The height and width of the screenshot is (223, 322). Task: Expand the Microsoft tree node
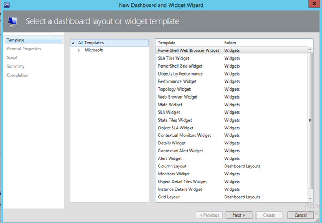[79, 50]
